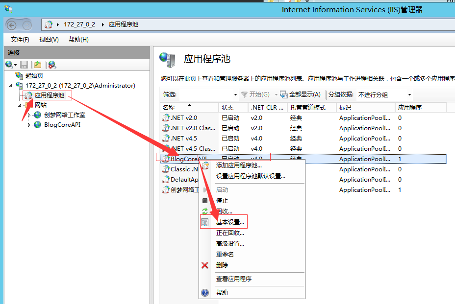Image resolution: width=455 pixels, height=304 pixels.
Task: Click the Classic .NET app pool icon
Action: tap(166, 169)
